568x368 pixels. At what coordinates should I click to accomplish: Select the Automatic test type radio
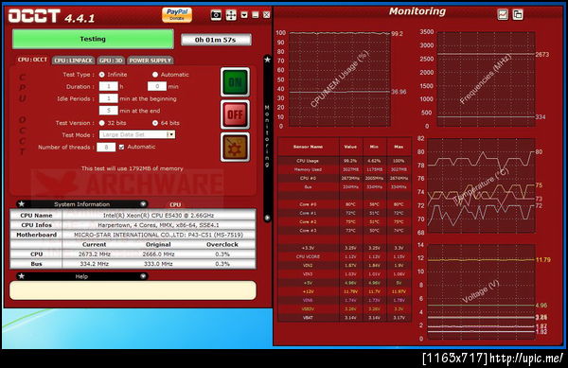coord(155,75)
